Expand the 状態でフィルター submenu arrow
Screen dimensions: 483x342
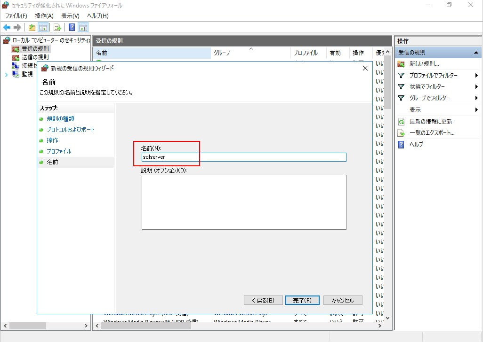click(x=476, y=87)
